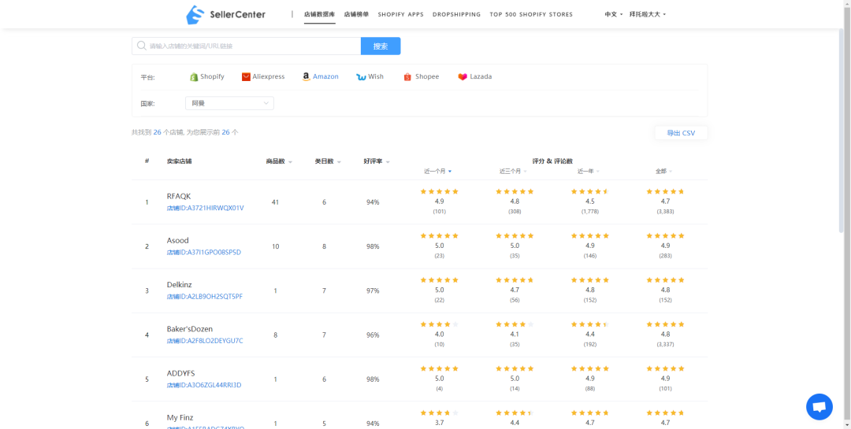Go to TOP 500 SHOPIFY STORES
Screen dimensions: 851x429
531,15
